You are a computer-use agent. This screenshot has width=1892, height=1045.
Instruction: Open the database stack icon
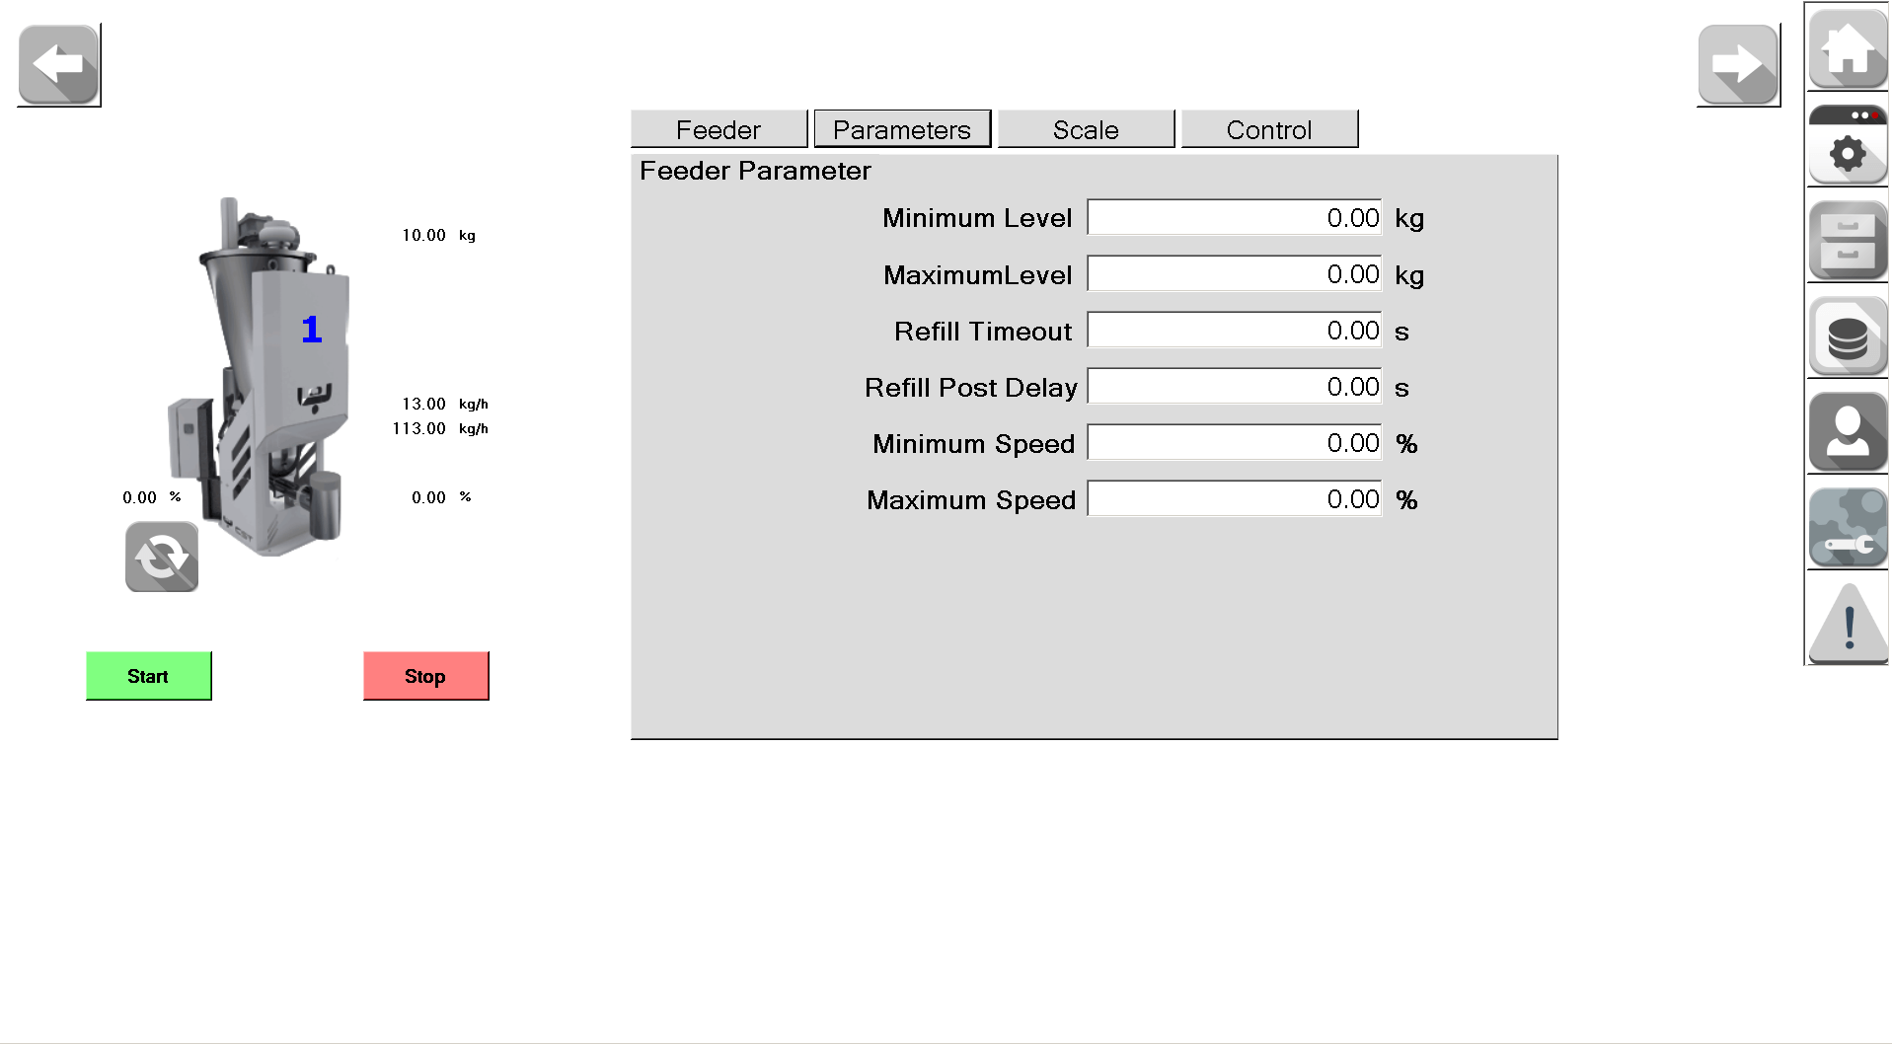click(1848, 336)
